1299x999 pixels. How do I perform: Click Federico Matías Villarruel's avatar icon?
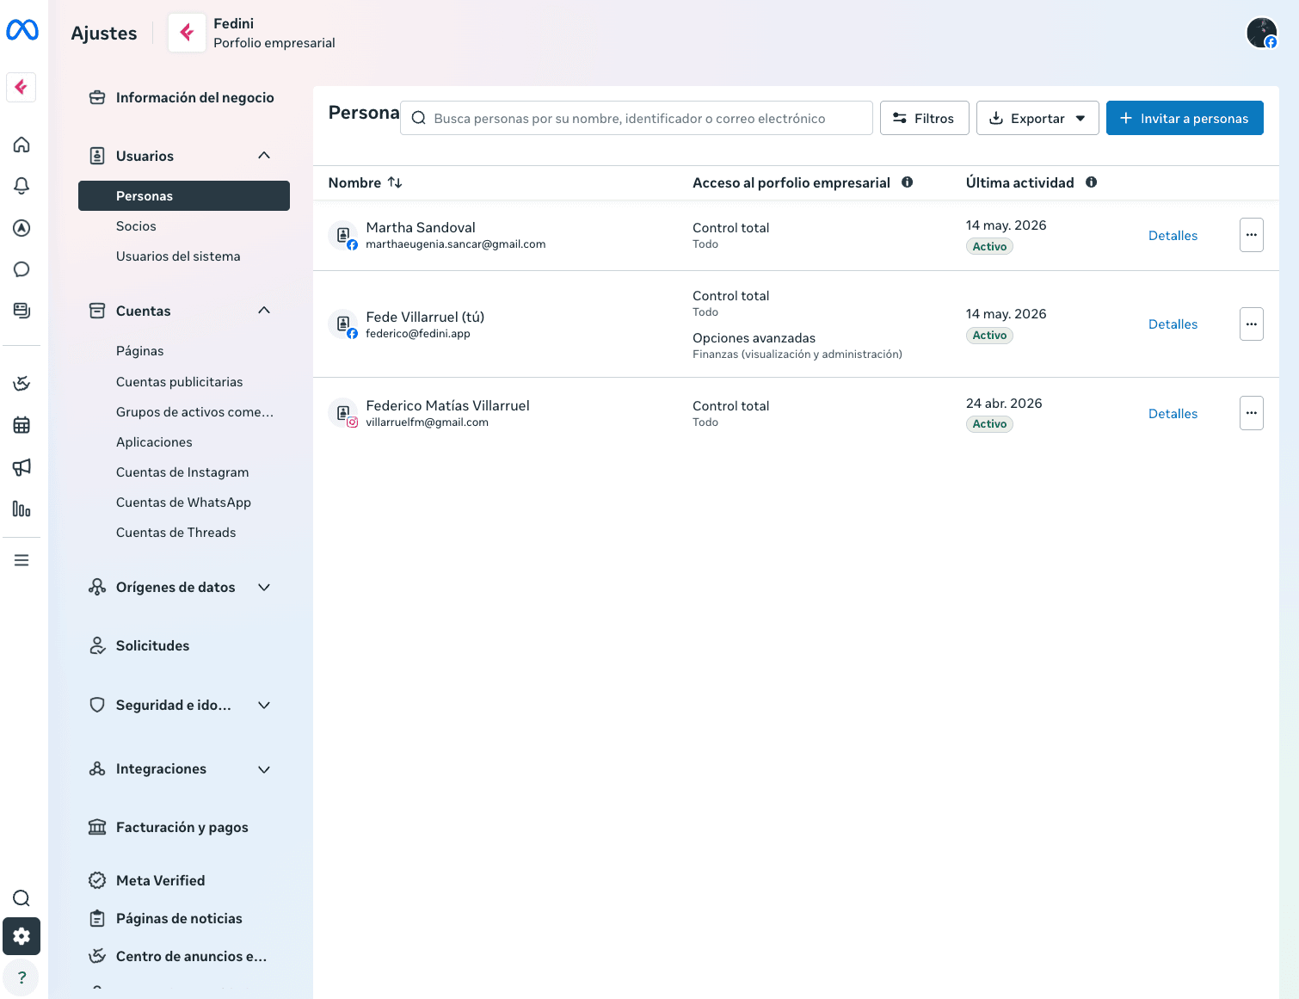(x=342, y=413)
